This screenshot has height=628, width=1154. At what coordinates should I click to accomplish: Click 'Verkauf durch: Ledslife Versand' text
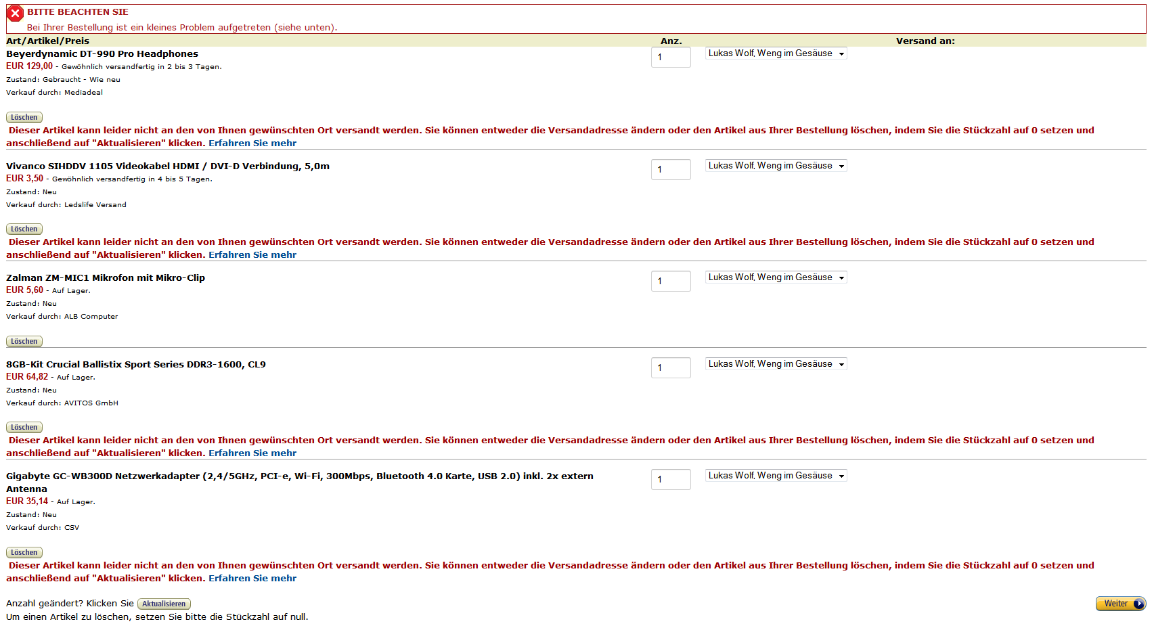[x=66, y=205]
